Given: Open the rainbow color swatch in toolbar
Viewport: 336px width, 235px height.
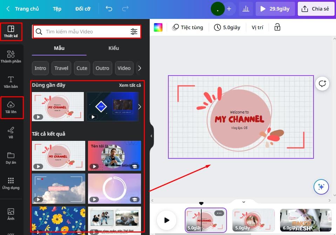Looking at the screenshot, I should click(x=158, y=27).
